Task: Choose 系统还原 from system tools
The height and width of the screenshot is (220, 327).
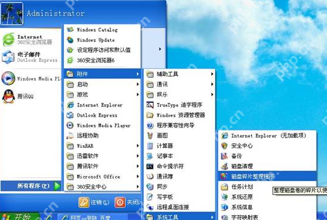Action: (267, 197)
